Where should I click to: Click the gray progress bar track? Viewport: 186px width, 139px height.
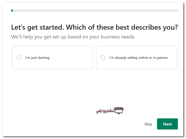click(x=95, y=11)
